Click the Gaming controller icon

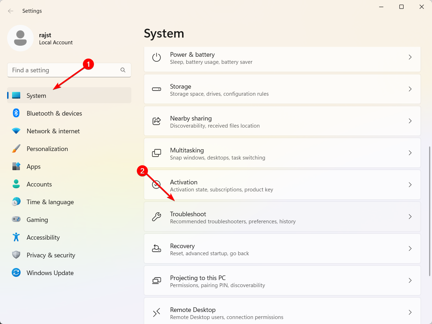pyautogui.click(x=16, y=219)
